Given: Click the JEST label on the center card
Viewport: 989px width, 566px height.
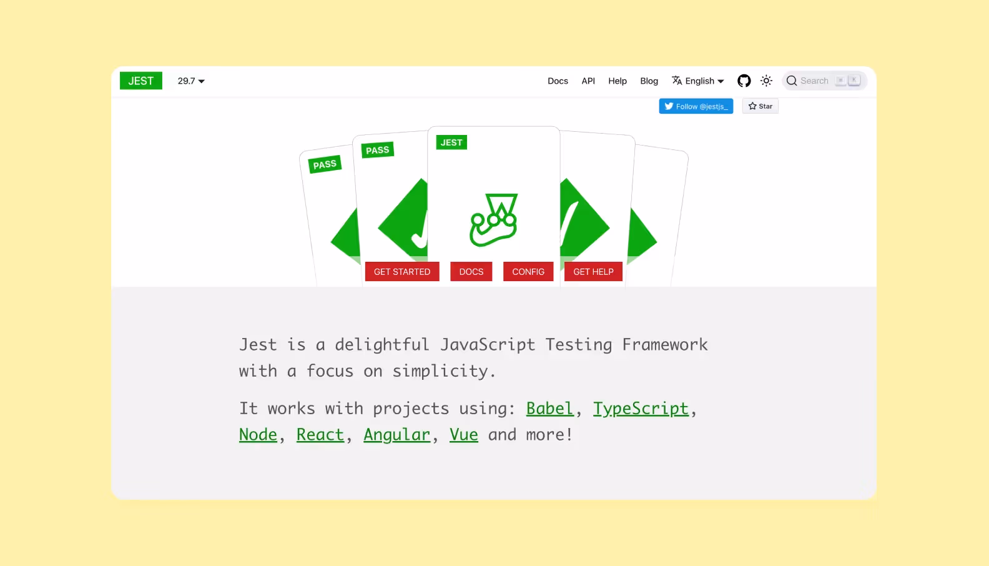Looking at the screenshot, I should click(451, 142).
